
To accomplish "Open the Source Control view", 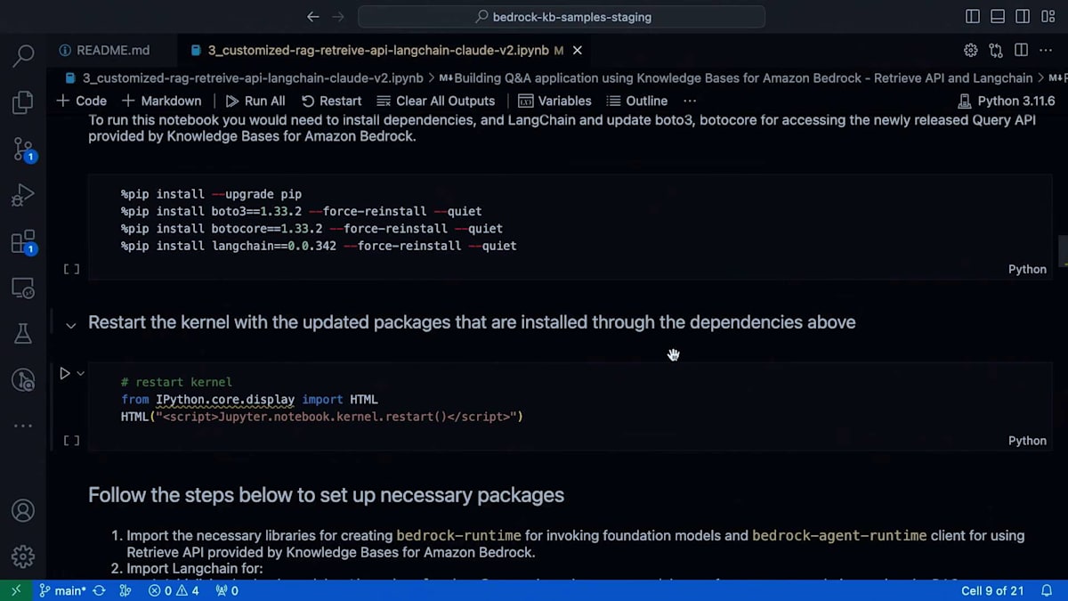I will pos(23,149).
